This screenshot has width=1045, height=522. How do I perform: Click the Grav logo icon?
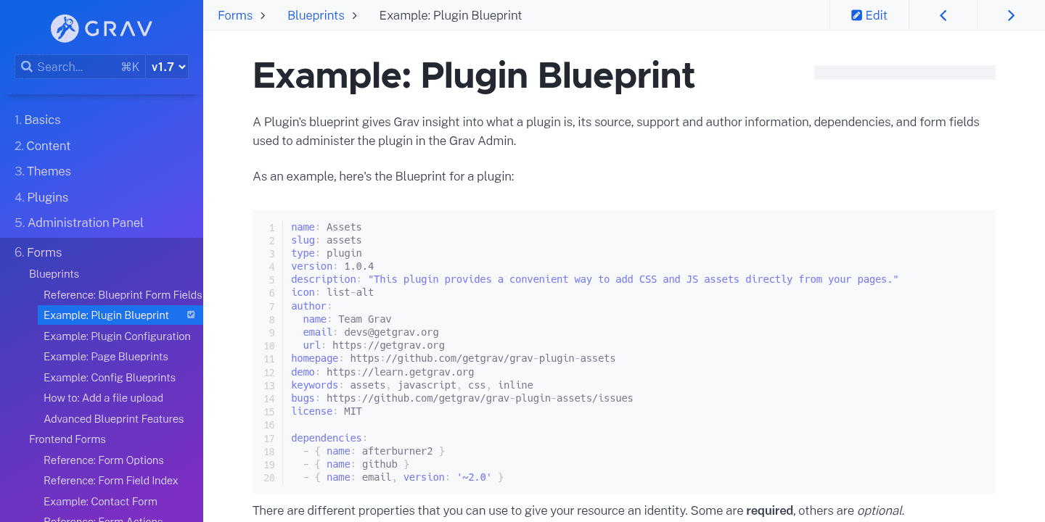click(65, 29)
